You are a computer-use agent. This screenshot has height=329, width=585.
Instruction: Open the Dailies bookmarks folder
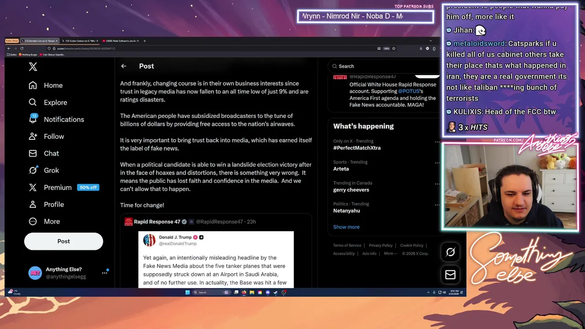12,54
